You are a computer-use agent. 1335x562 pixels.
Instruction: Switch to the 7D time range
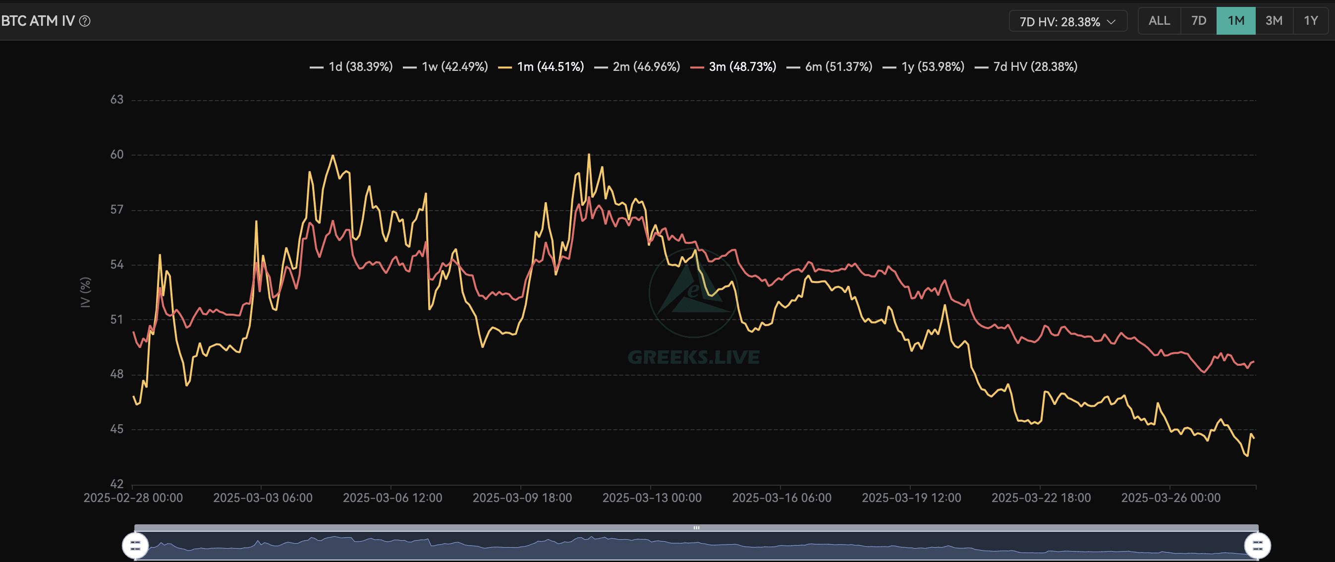click(1198, 21)
